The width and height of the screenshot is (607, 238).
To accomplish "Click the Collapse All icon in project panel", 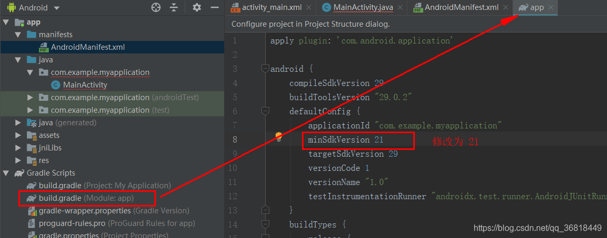I will pos(174,7).
